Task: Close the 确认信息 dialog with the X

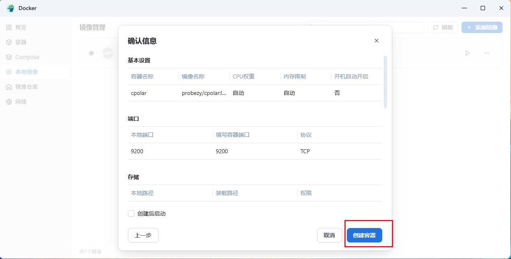Action: [x=377, y=41]
